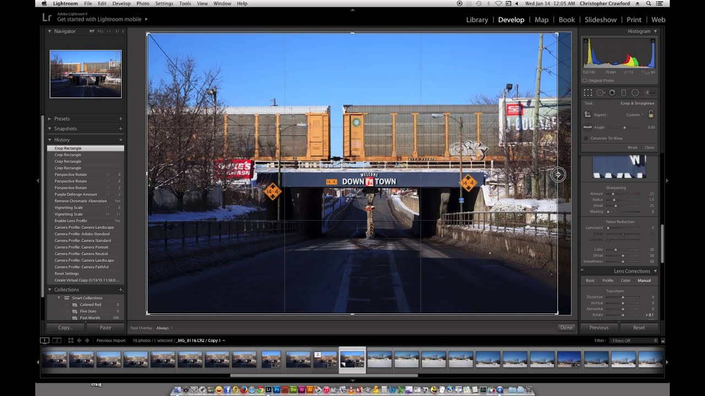Expand the Presets panel
This screenshot has width=705, height=396.
pos(50,119)
